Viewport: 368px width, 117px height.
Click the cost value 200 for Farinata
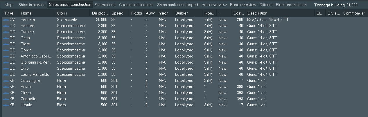click(240, 20)
